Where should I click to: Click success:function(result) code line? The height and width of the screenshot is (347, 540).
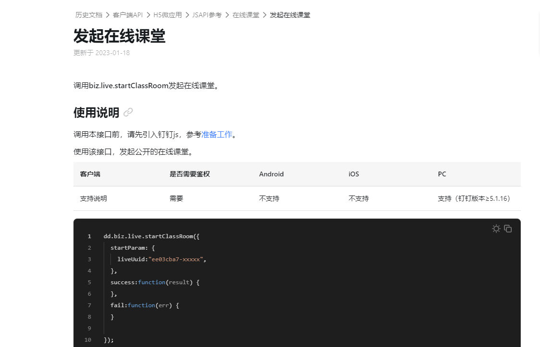point(155,282)
